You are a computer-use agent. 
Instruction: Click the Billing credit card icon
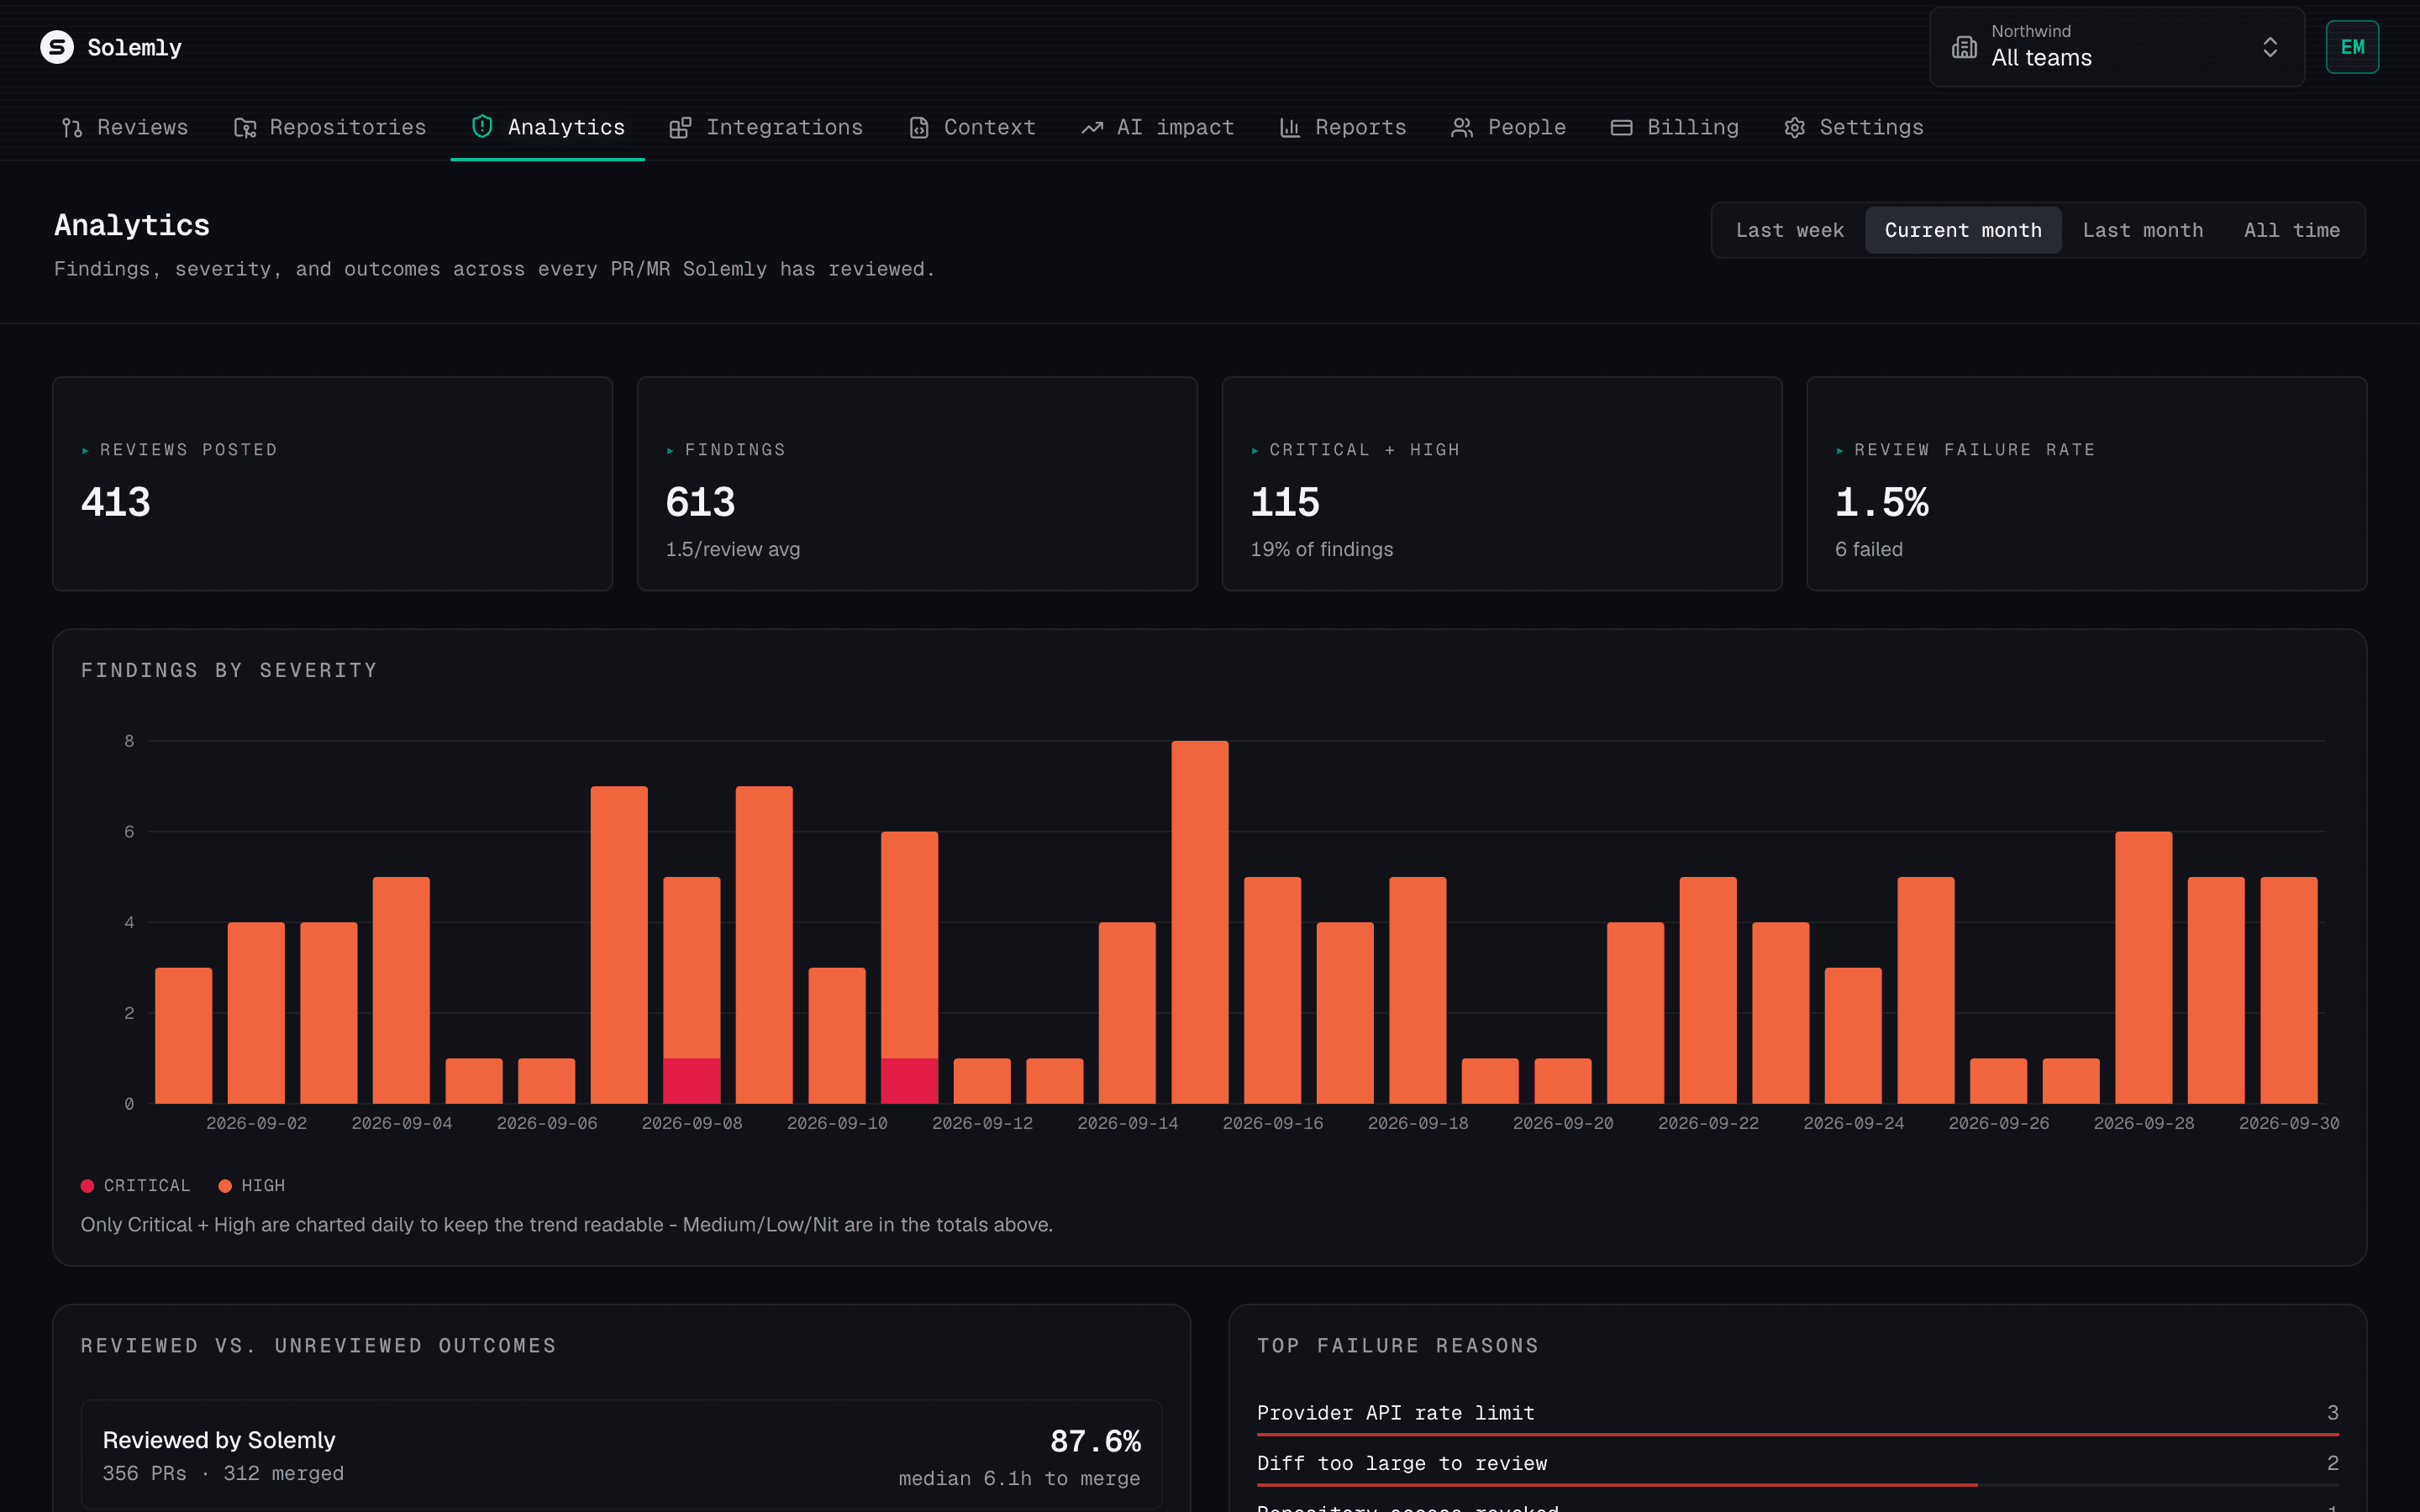(1622, 128)
